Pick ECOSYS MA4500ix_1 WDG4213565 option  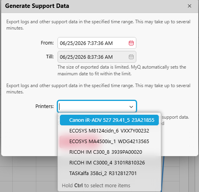click(x=109, y=142)
